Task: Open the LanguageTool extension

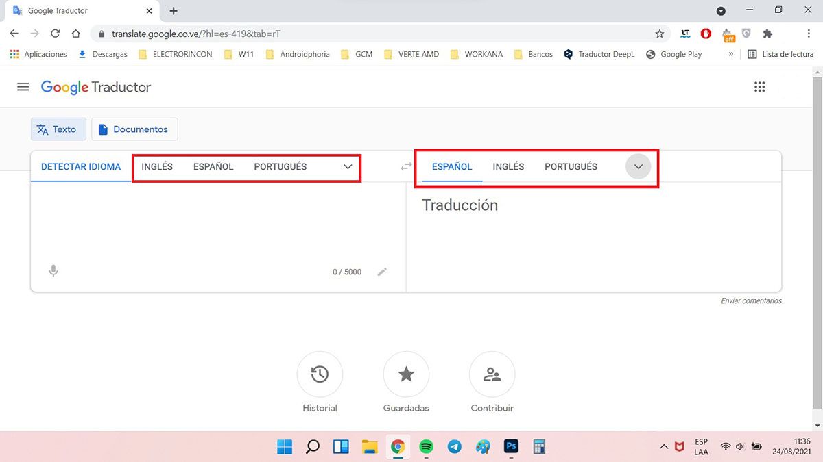Action: [x=685, y=34]
